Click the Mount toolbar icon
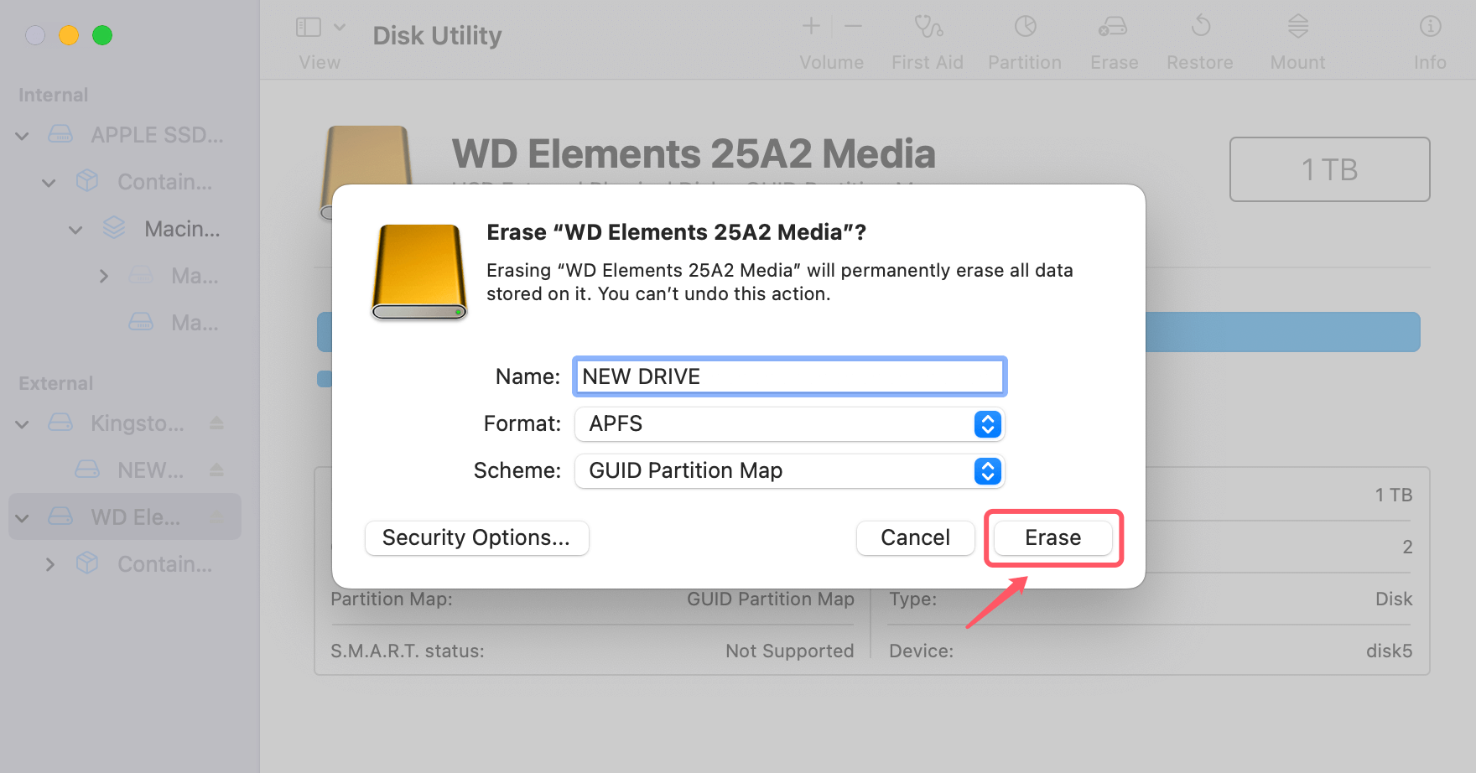Image resolution: width=1476 pixels, height=773 pixels. pyautogui.click(x=1297, y=28)
